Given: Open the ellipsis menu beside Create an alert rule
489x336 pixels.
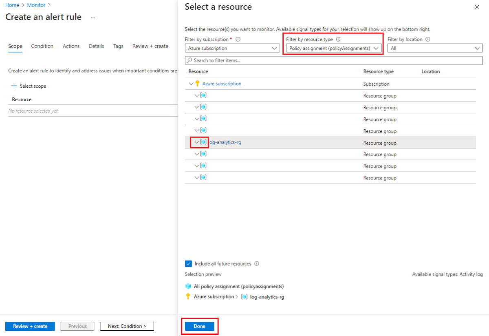Looking at the screenshot, I should (93, 17).
